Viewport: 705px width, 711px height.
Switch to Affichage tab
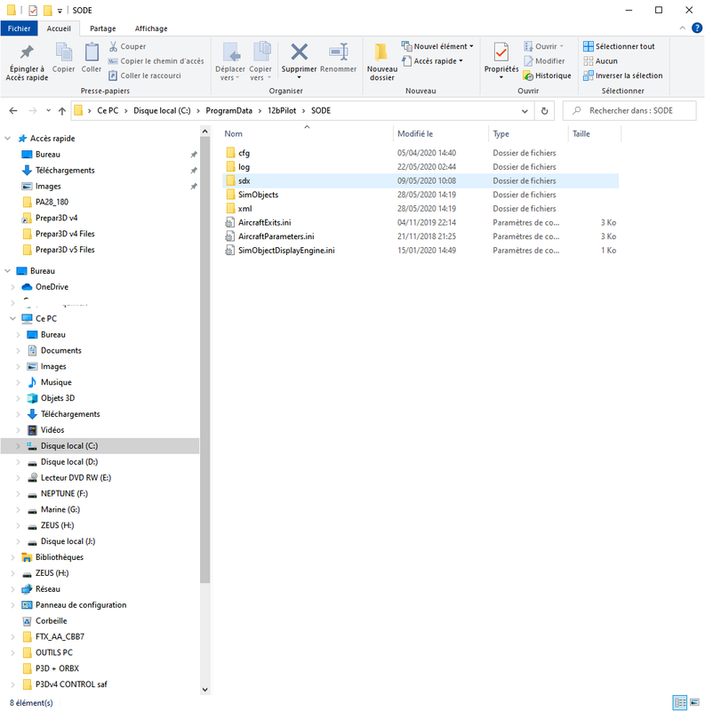pyautogui.click(x=151, y=28)
